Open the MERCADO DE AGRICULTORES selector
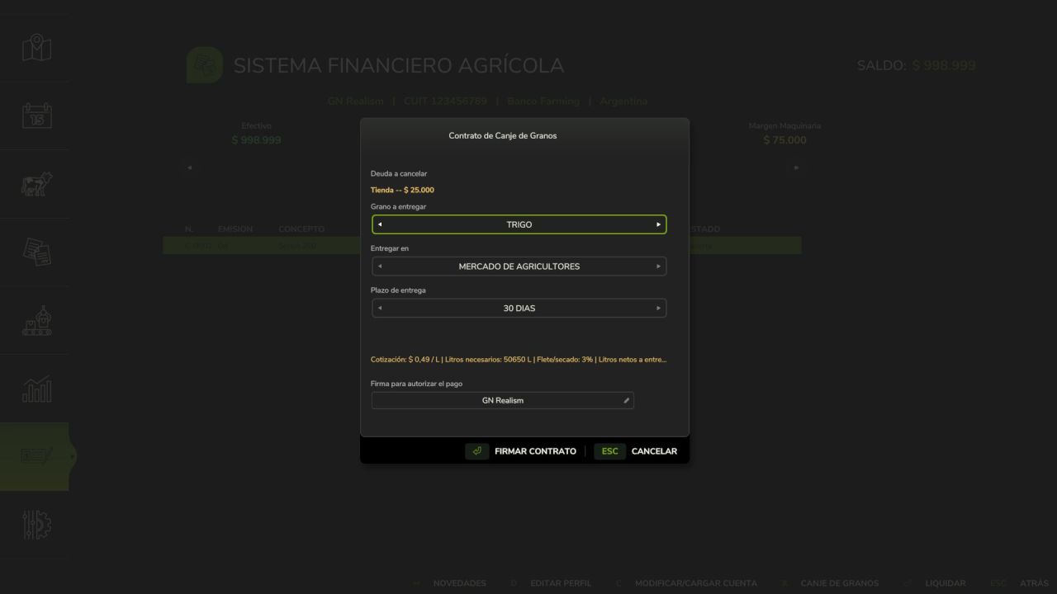 519,266
